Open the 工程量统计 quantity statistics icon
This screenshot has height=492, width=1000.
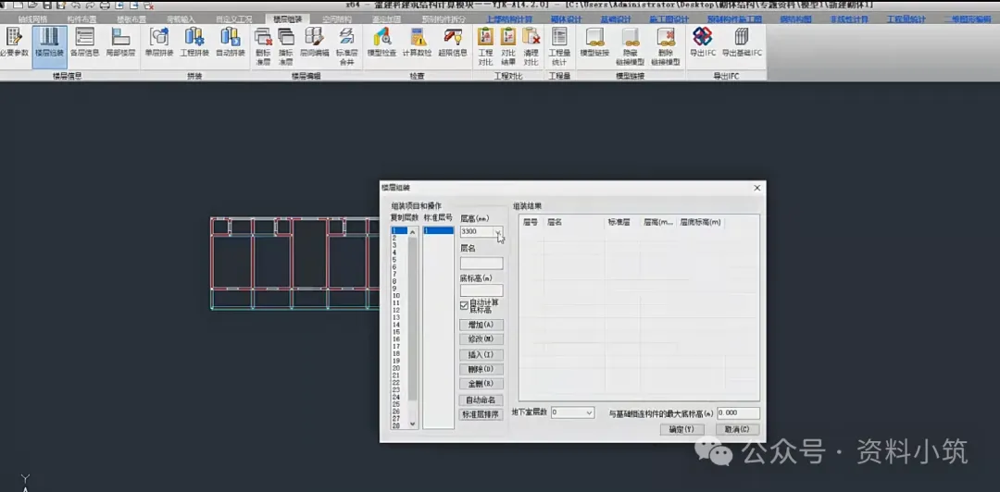point(559,46)
